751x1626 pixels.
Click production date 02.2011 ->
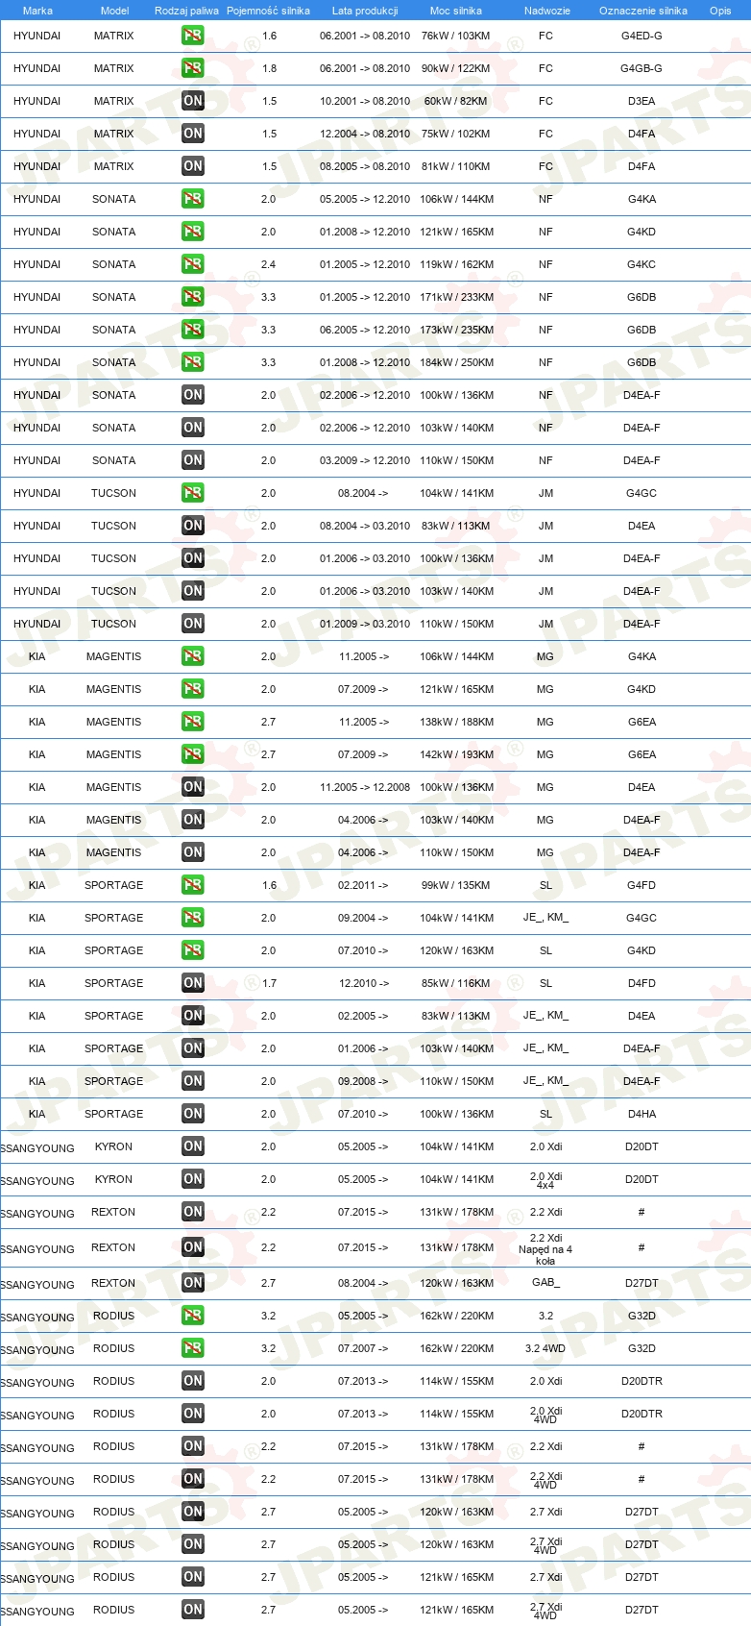pyautogui.click(x=363, y=885)
